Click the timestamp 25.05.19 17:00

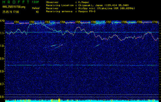[11, 12]
